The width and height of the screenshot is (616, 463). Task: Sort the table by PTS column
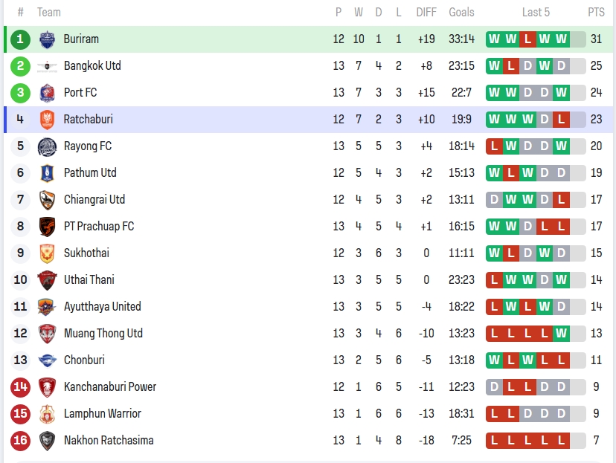[596, 12]
